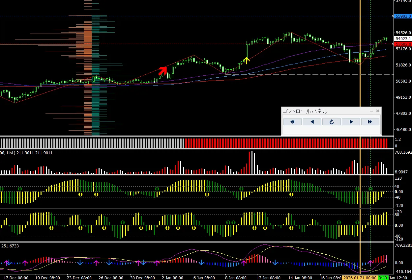Click the fast-forward double-arrow button
The height and width of the screenshot is (280, 412).
coord(370,122)
